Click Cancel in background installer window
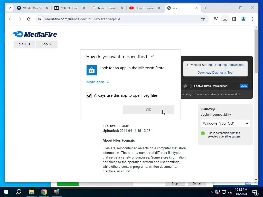 pyautogui.click(x=197, y=184)
